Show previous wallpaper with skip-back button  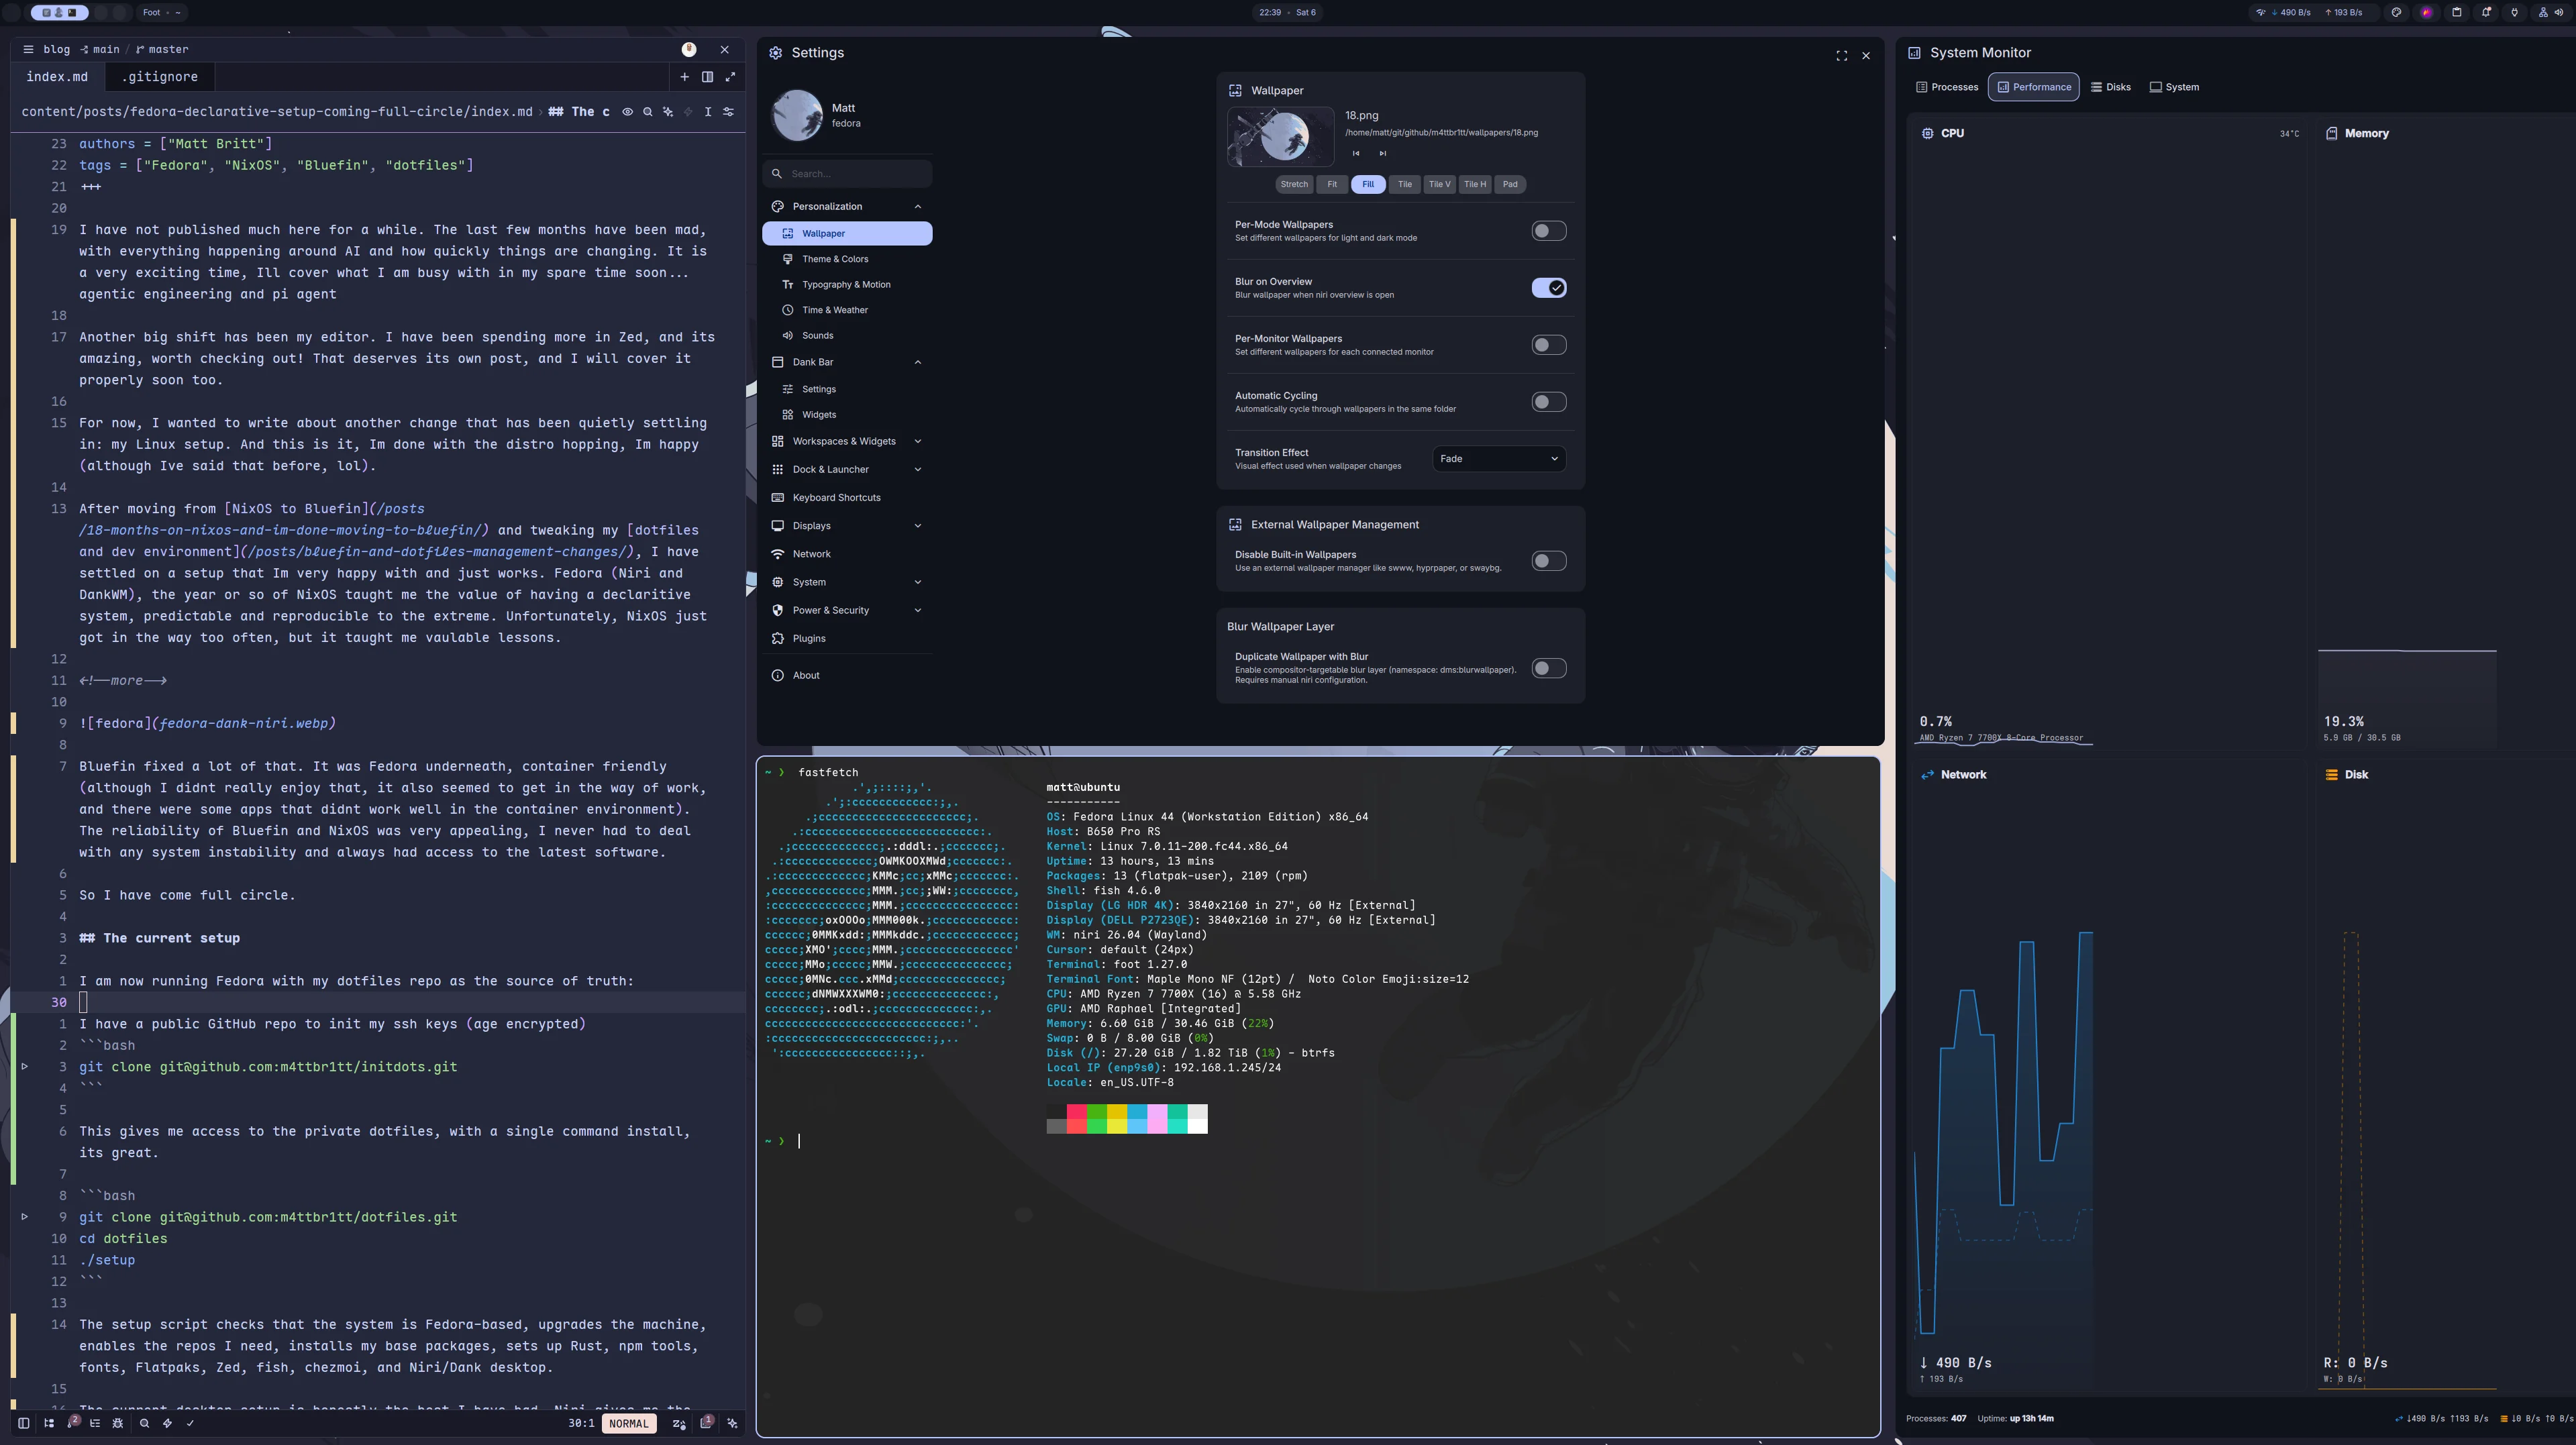[1356, 154]
